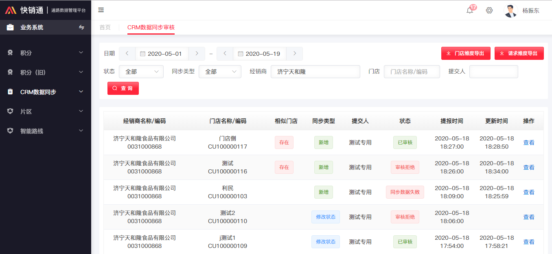The image size is (552, 254).
Task: Click the 门店维度导出 button
Action: [466, 53]
